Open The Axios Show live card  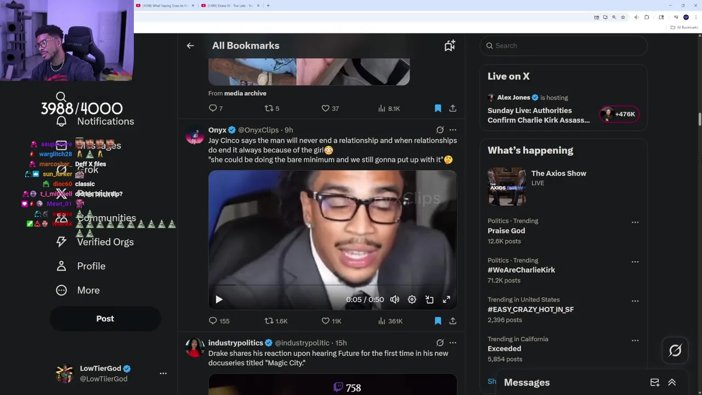tap(563, 187)
